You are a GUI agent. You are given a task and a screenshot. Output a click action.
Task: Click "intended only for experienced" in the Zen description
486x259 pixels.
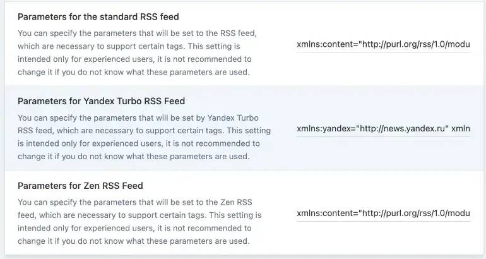coord(76,228)
